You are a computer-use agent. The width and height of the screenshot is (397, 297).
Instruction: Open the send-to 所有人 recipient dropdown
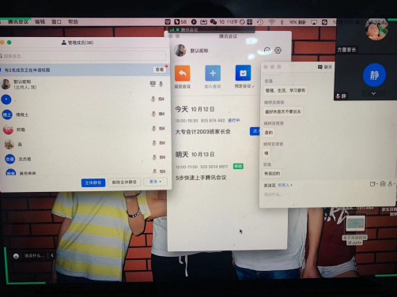pos(285,185)
